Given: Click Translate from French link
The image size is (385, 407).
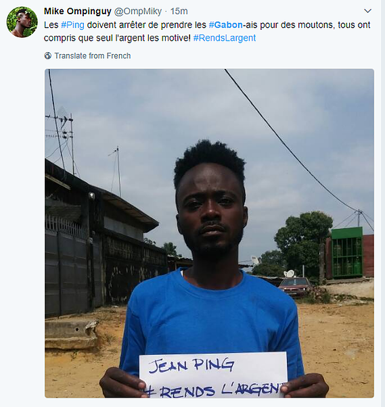Looking at the screenshot, I should 93,56.
